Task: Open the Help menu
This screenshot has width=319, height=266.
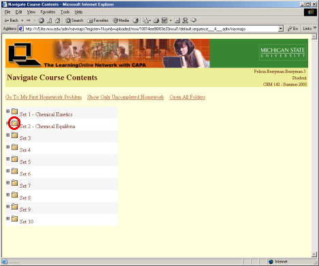Action: pos(78,12)
